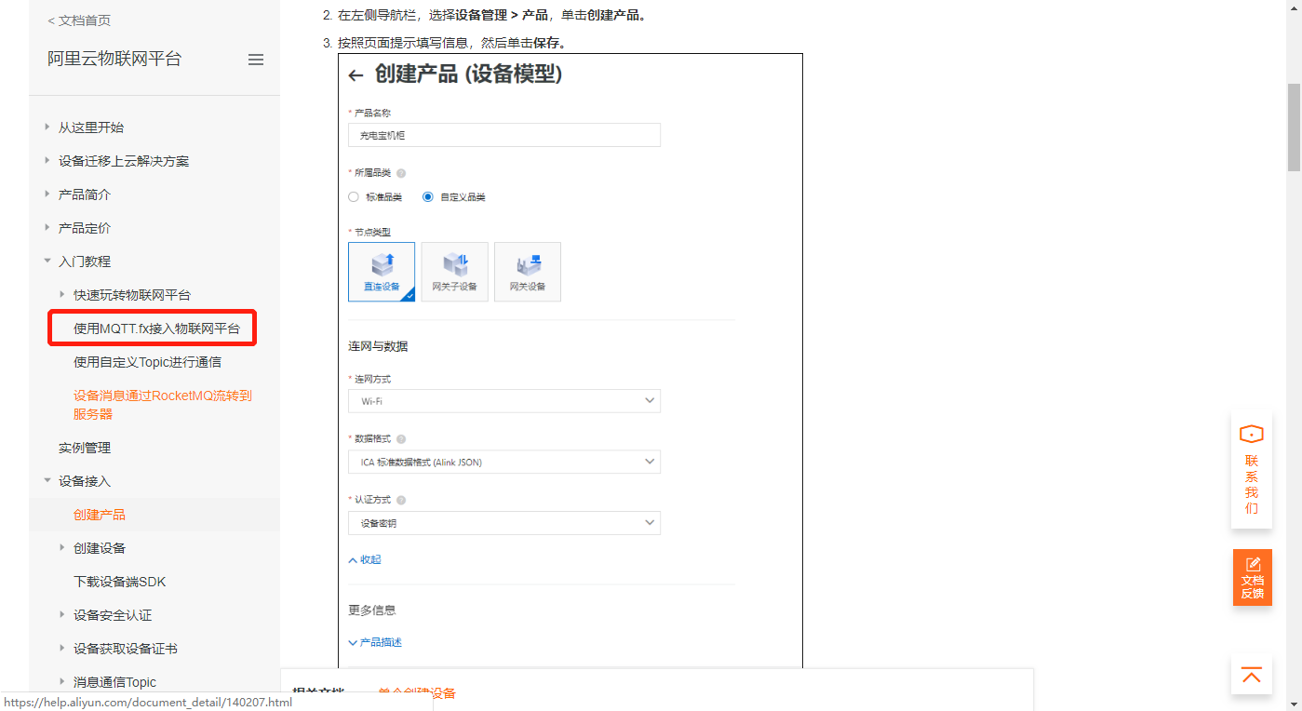Click the back-to-top arrow button
The width and height of the screenshot is (1302, 711).
pyautogui.click(x=1252, y=675)
